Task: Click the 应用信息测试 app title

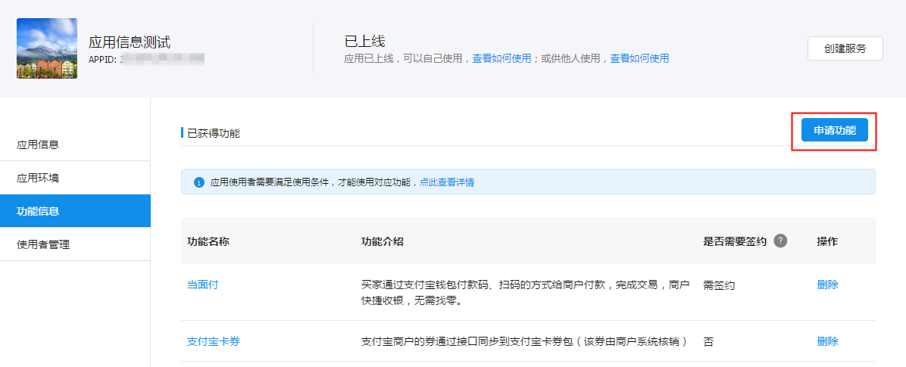Action: pyautogui.click(x=130, y=42)
